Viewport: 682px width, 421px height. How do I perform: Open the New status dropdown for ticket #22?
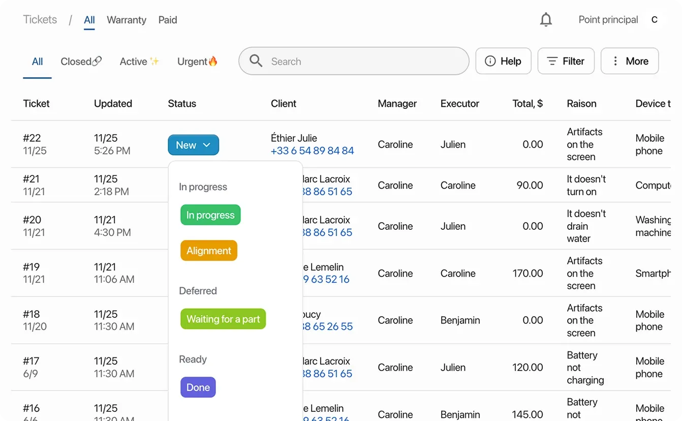(x=193, y=145)
